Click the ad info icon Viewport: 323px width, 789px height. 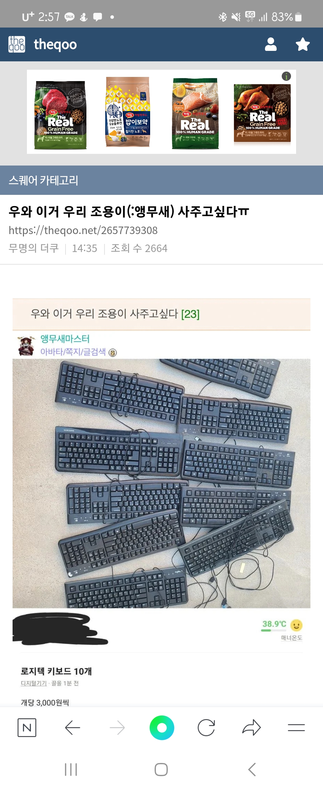(x=286, y=76)
